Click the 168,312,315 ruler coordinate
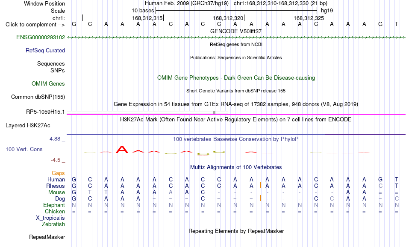This screenshot has height=247, width=406. point(147,18)
